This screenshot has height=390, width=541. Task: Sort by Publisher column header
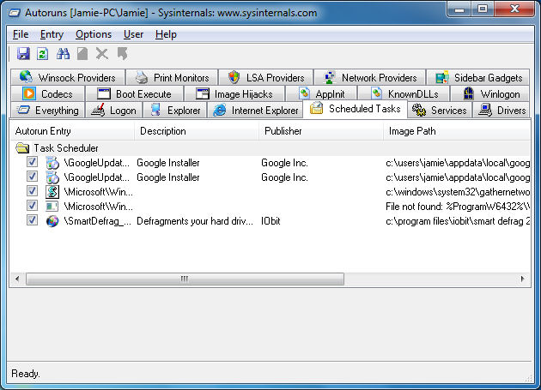[321, 131]
